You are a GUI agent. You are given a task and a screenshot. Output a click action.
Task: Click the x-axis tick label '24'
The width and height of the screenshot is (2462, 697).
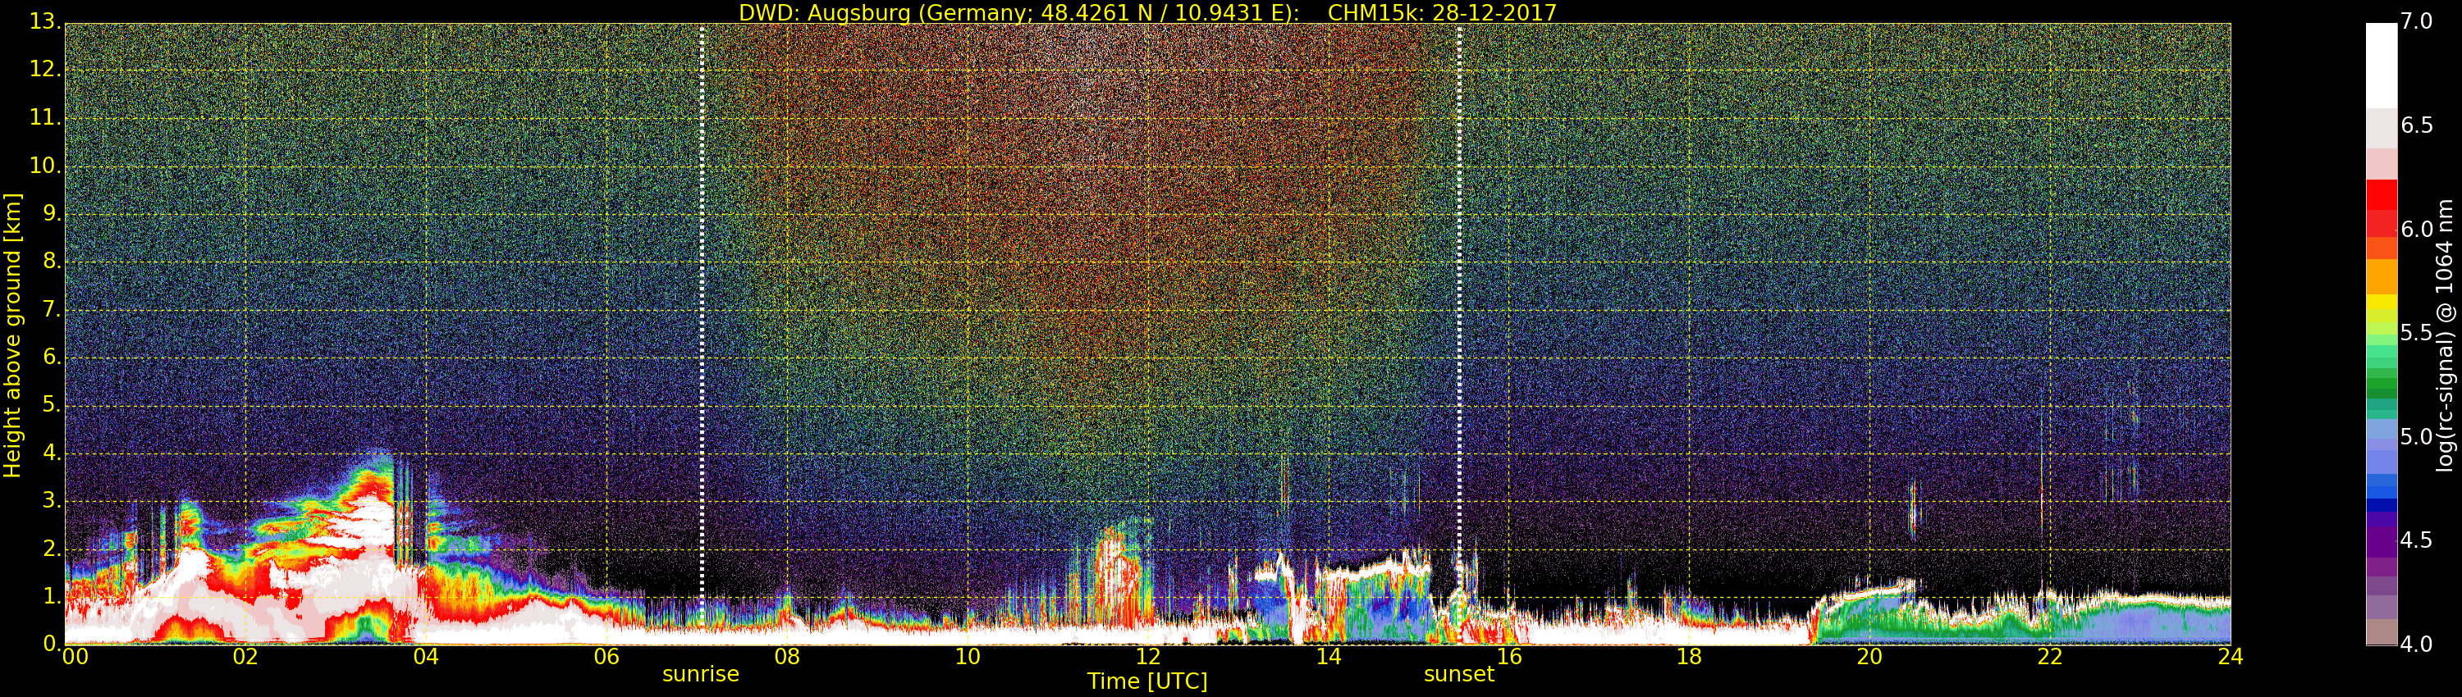coord(2231,657)
